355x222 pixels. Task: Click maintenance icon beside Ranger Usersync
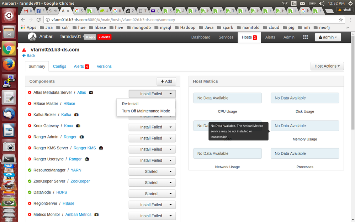tap(87, 159)
